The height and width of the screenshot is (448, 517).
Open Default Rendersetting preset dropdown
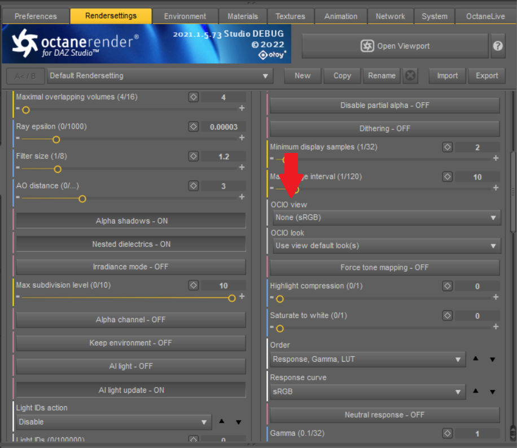[160, 76]
